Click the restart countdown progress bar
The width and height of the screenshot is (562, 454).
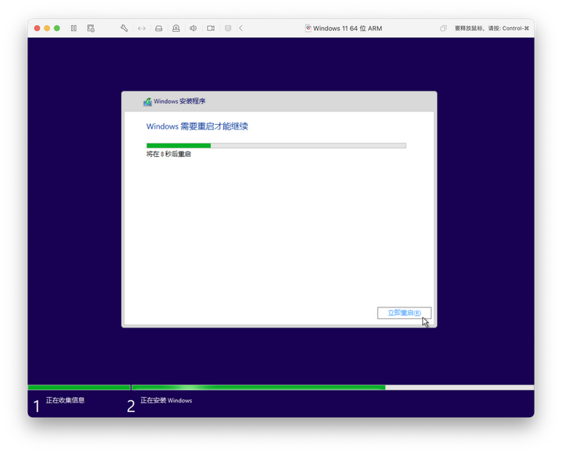click(276, 145)
